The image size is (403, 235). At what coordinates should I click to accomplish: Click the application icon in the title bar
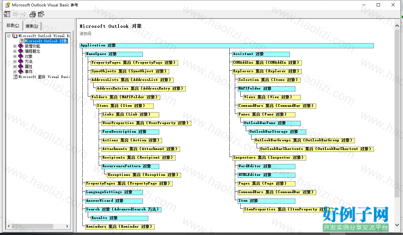point(7,5)
